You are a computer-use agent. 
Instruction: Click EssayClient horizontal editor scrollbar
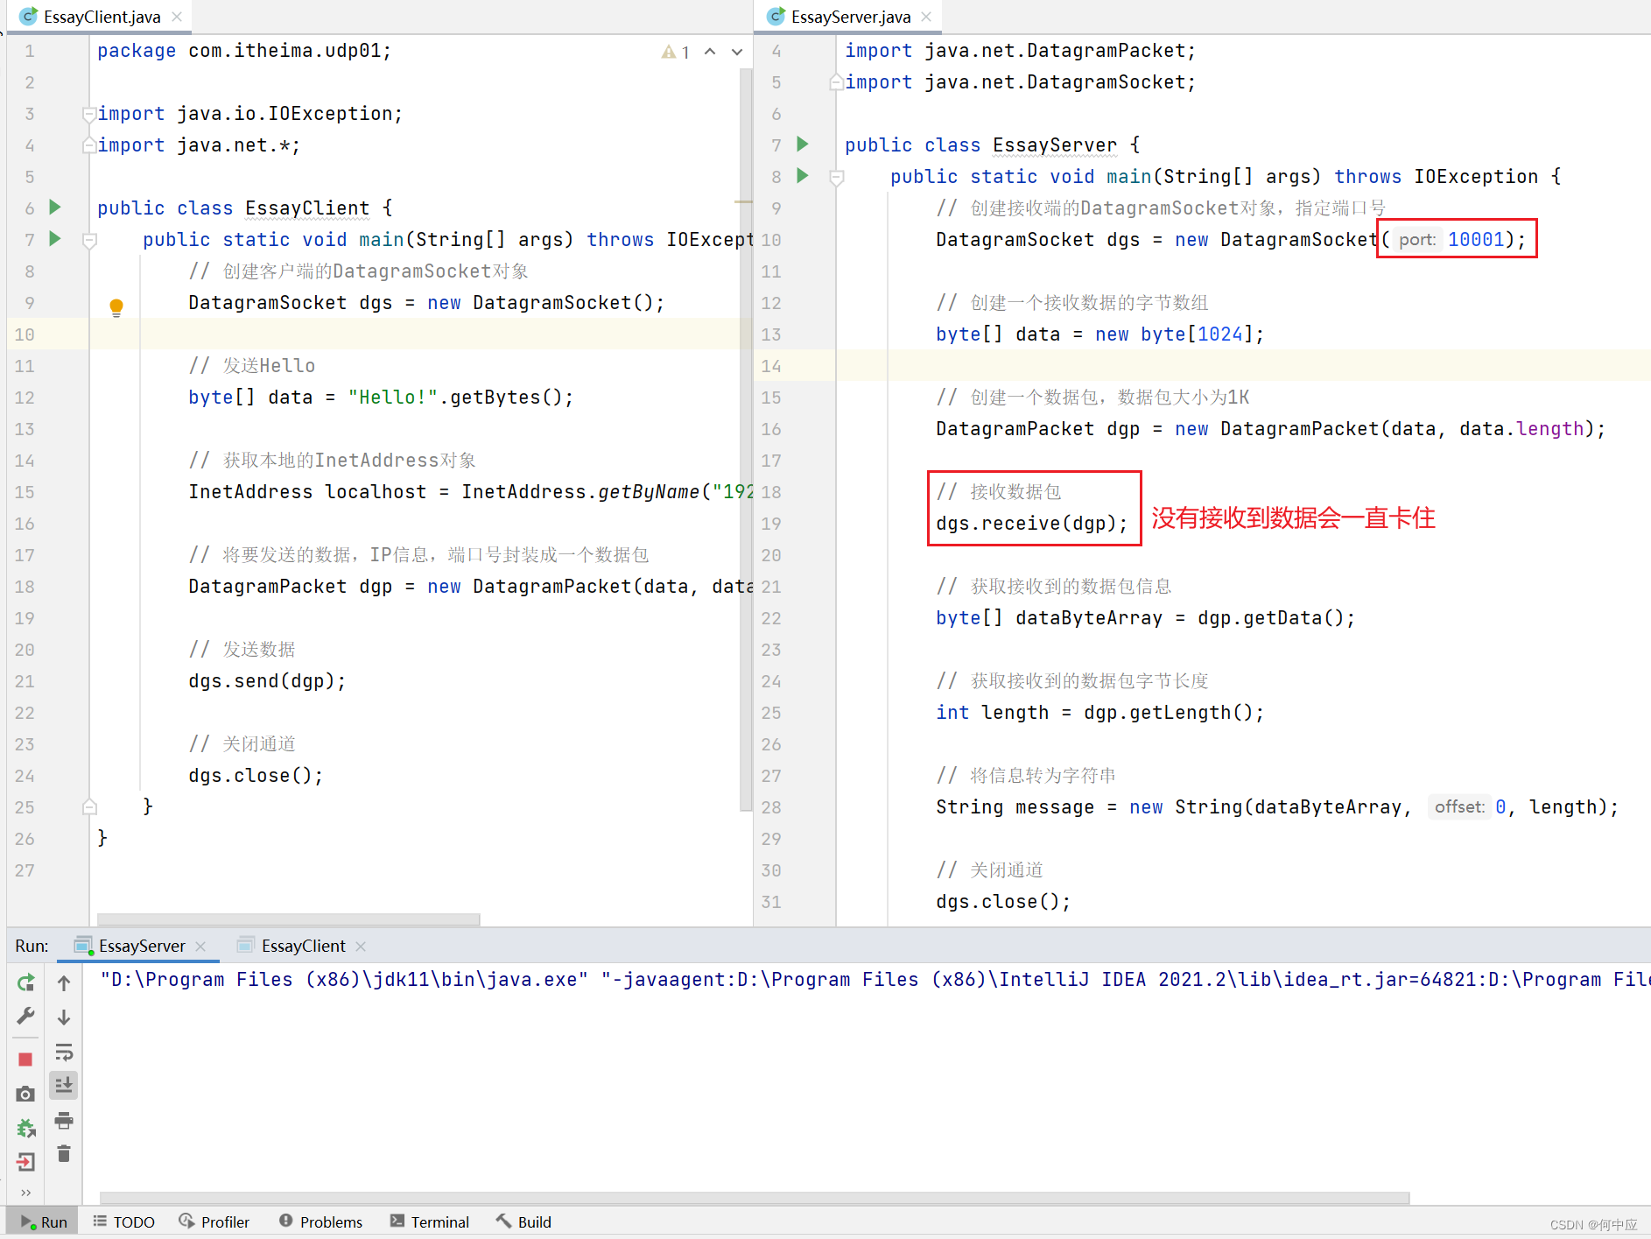pos(288,919)
